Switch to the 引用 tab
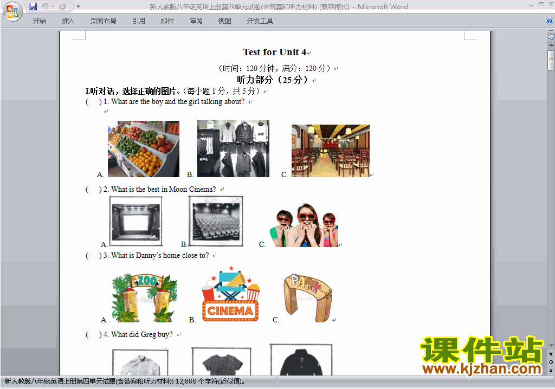Image resolution: width=555 pixels, height=389 pixels. 139,21
